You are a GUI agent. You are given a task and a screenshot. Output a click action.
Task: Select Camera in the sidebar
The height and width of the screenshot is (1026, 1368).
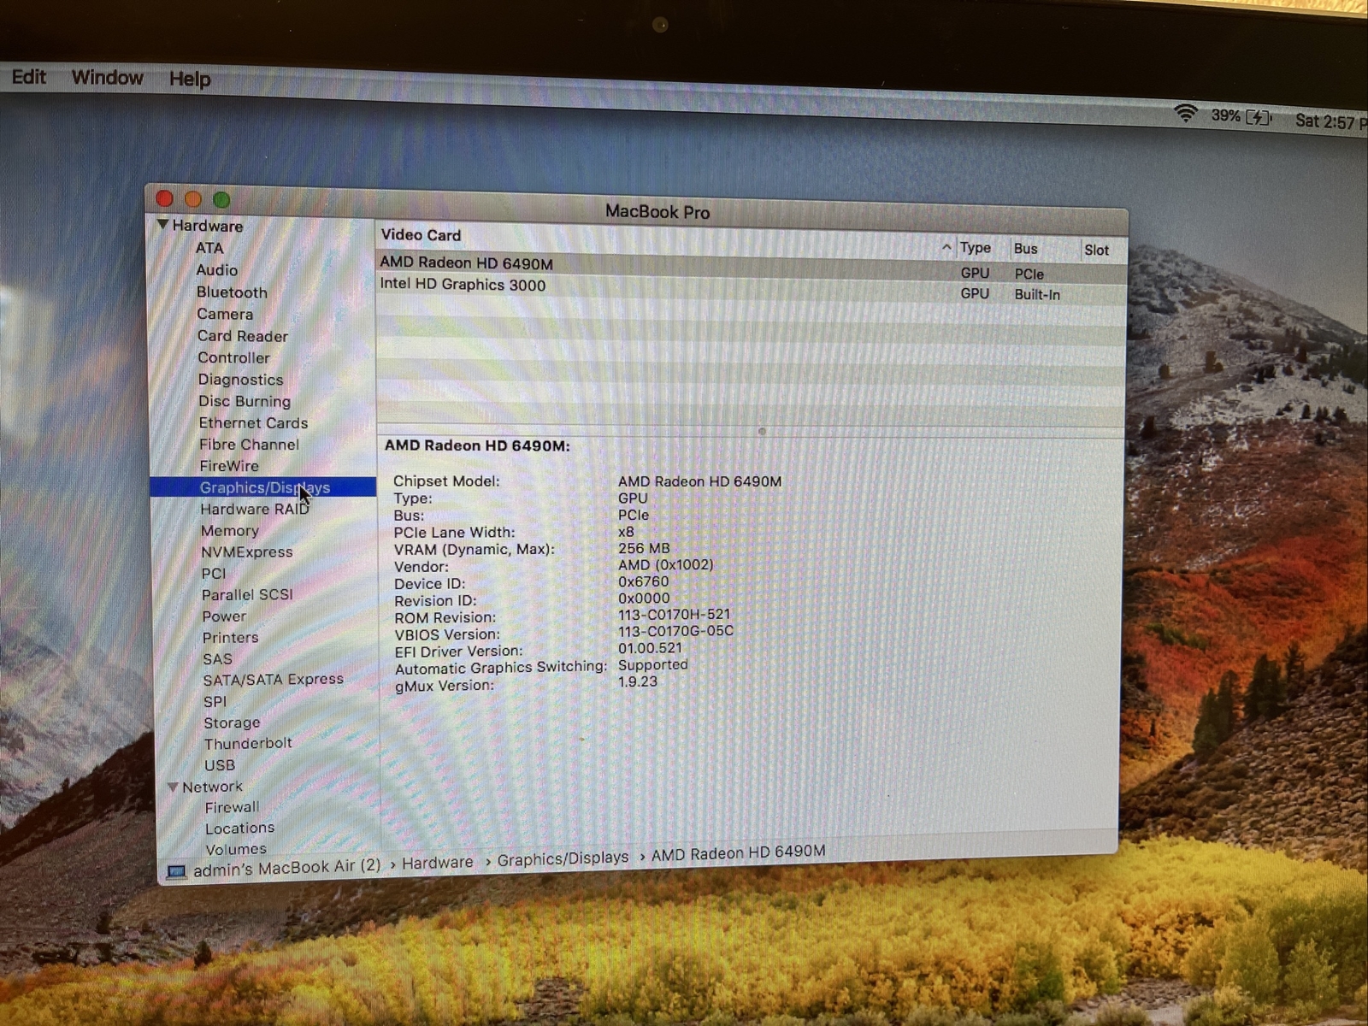point(225,314)
